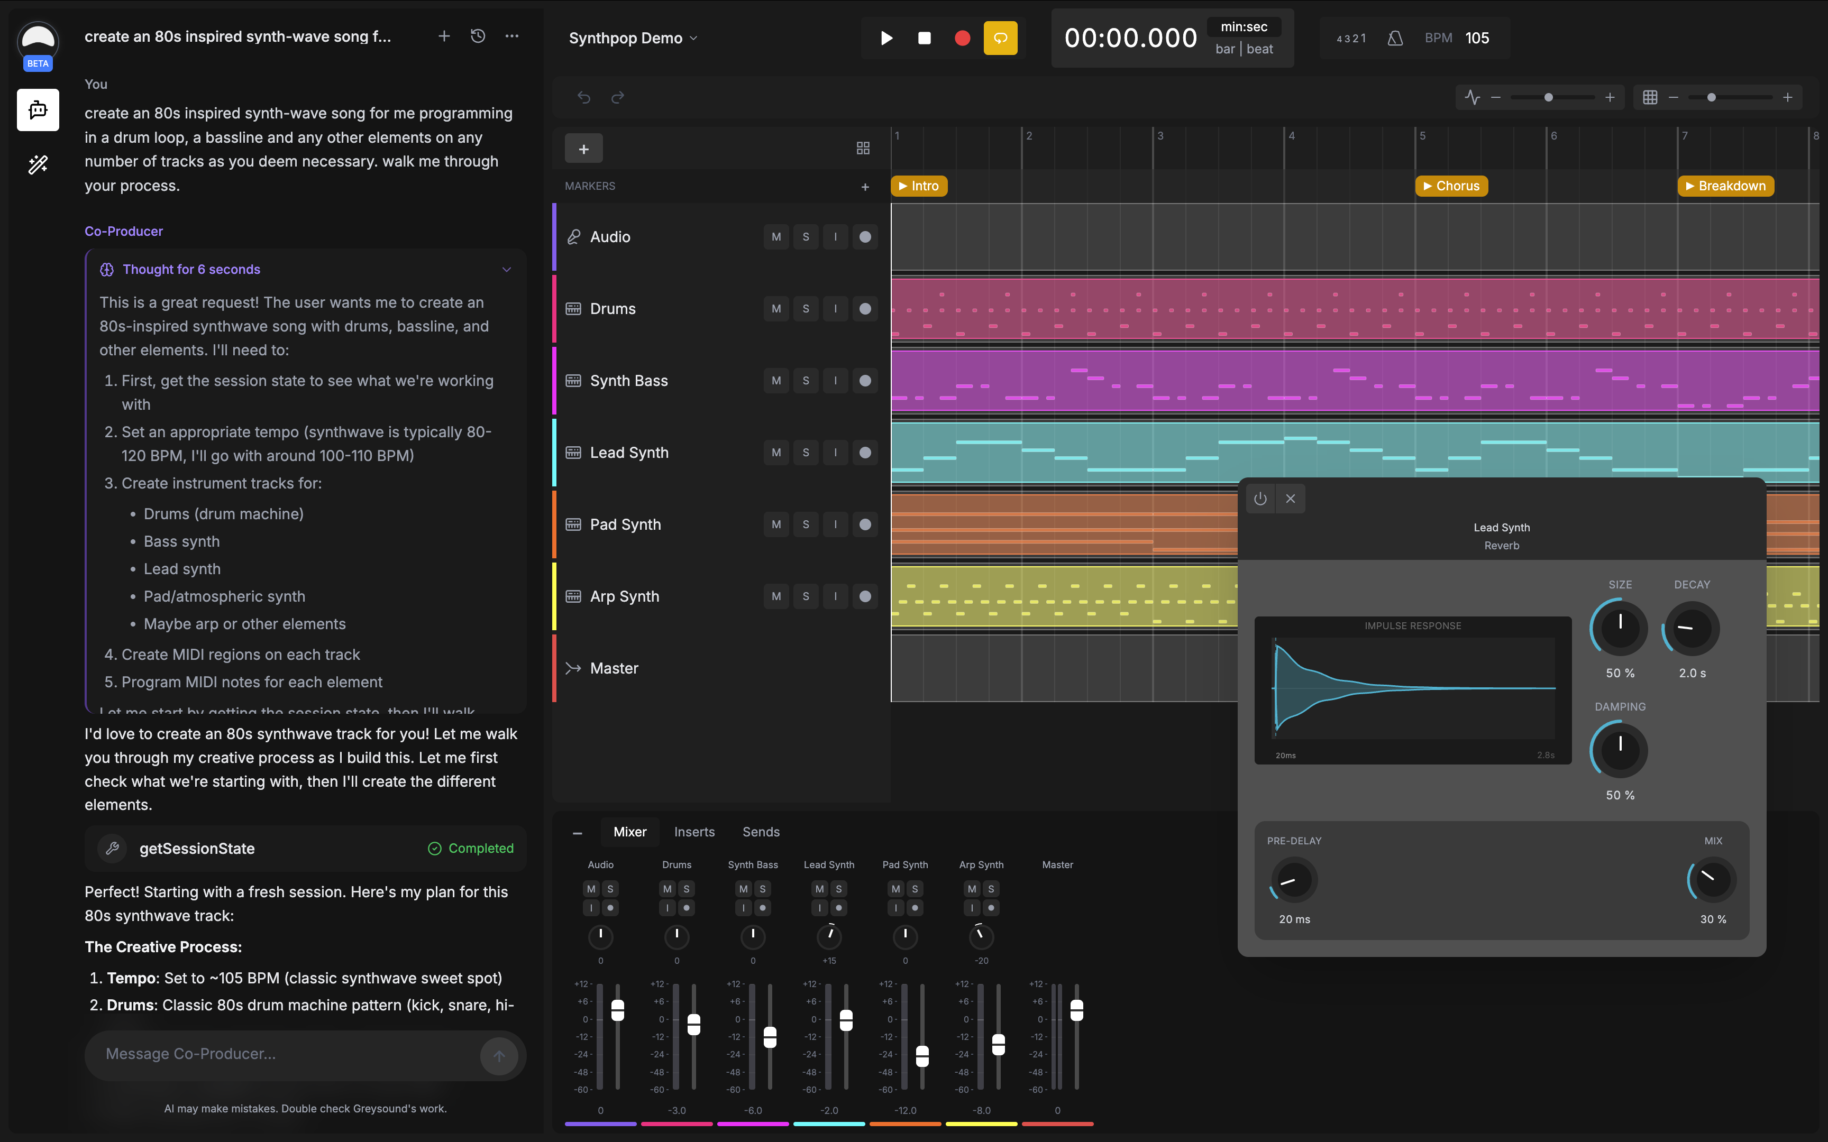1828x1142 pixels.
Task: Bypass the Reverb with the power button
Action: pos(1259,499)
